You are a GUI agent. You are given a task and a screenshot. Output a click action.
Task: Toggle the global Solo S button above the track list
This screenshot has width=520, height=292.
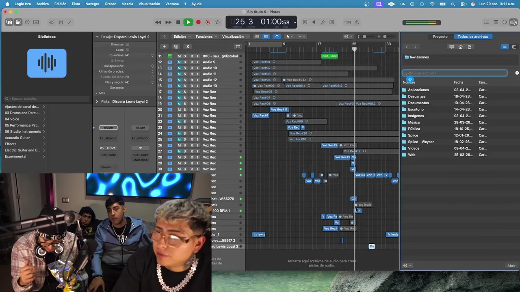point(188,47)
